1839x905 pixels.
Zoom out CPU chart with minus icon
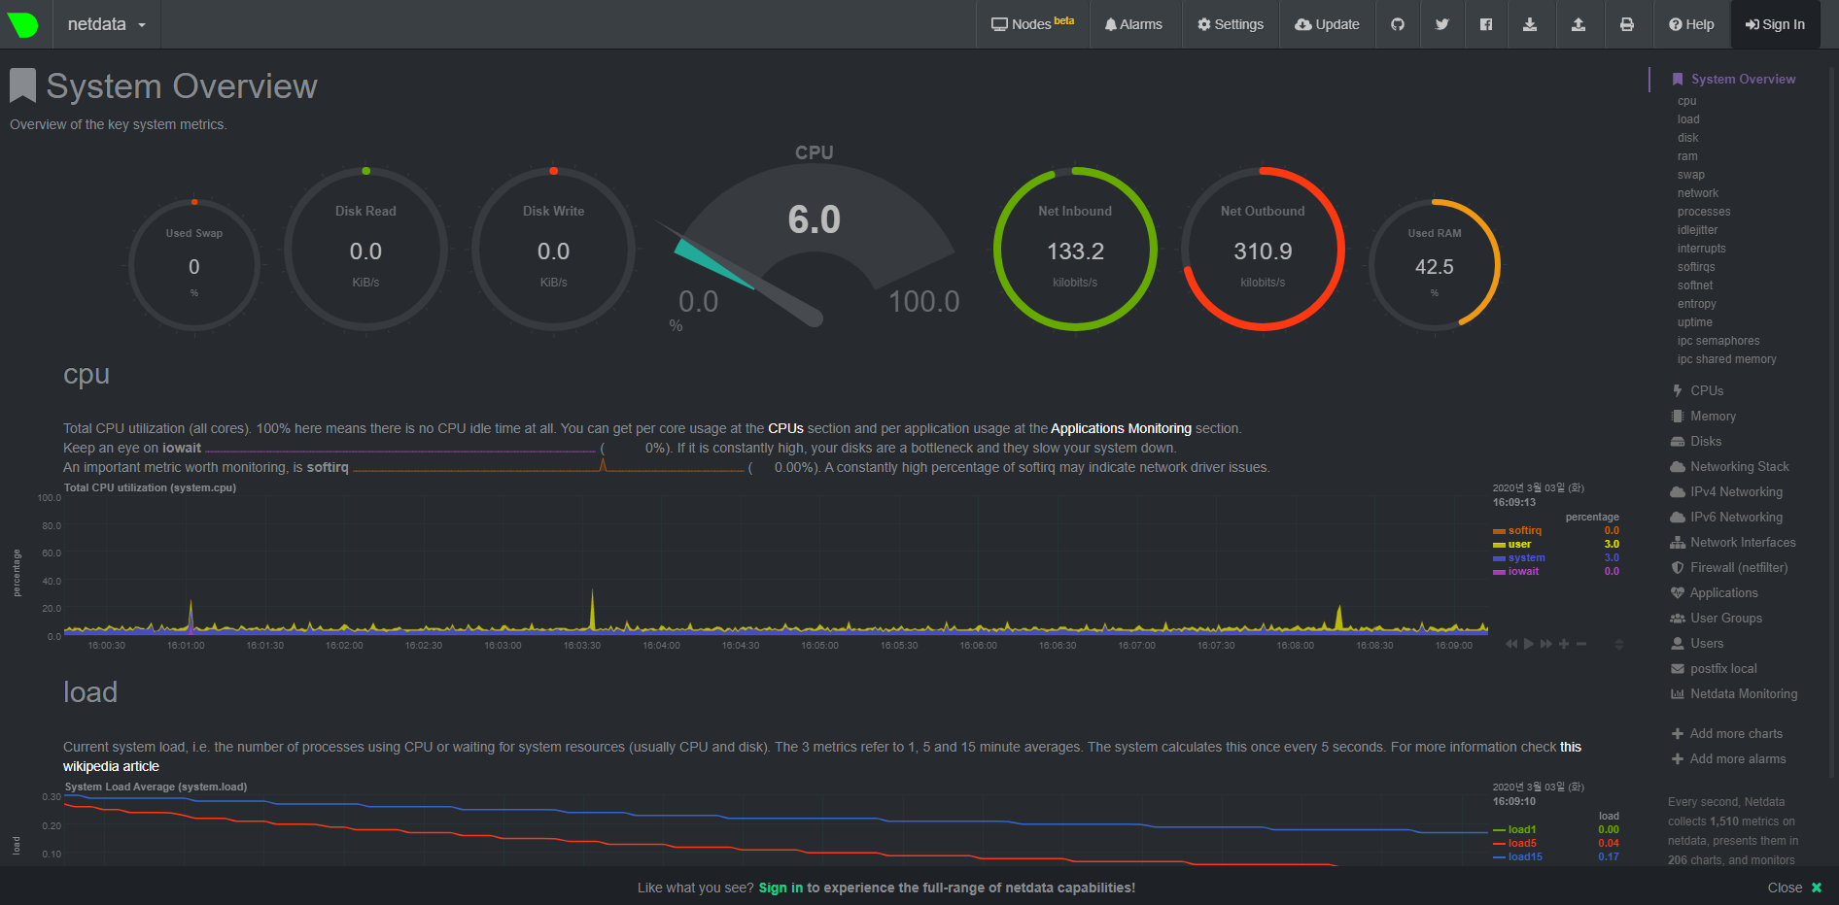click(1581, 644)
